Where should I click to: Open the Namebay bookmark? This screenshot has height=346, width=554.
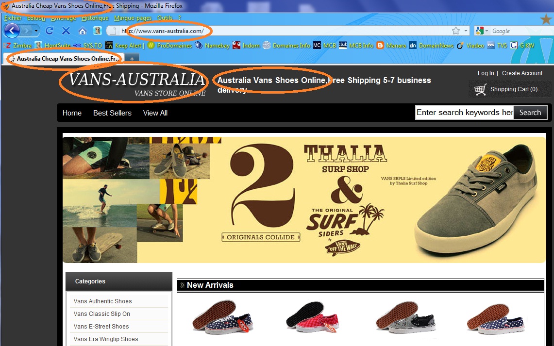click(x=212, y=46)
